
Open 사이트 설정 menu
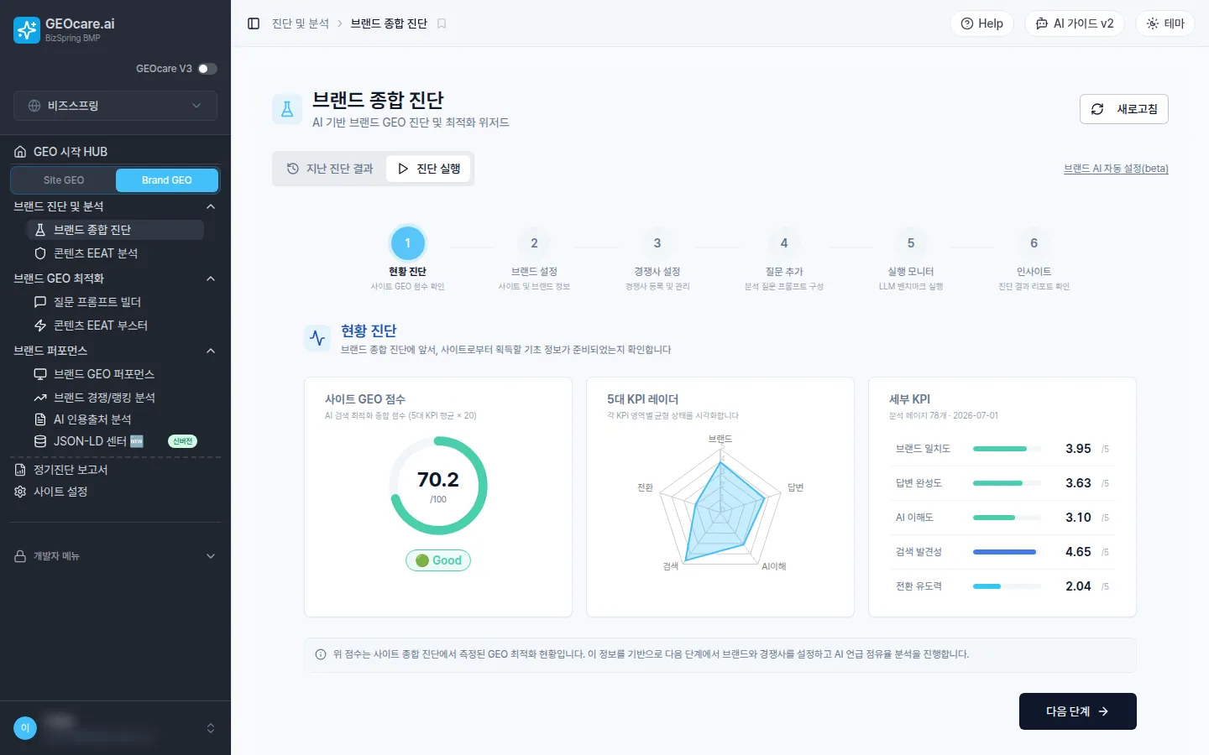point(115,492)
